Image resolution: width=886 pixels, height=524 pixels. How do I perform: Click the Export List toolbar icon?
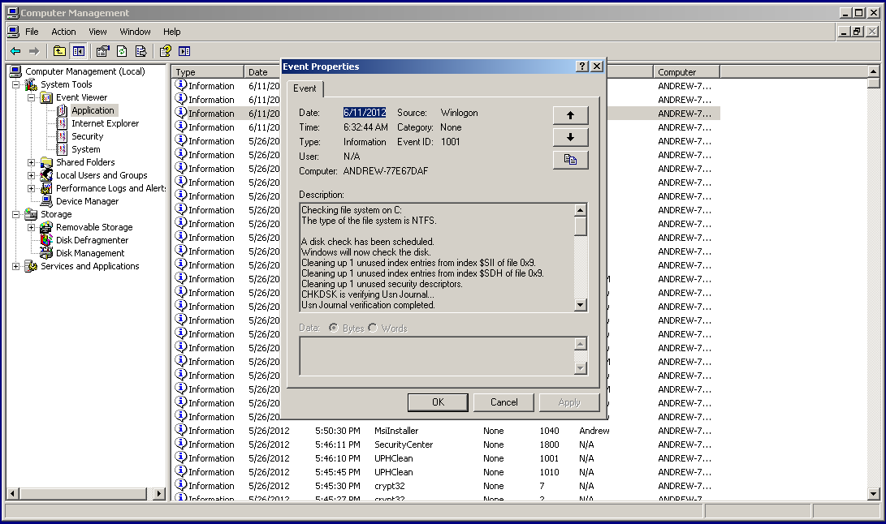[141, 51]
